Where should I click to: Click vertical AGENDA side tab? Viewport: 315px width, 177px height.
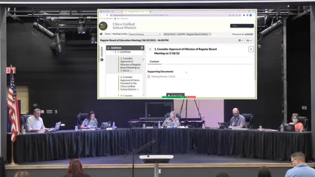(102, 52)
